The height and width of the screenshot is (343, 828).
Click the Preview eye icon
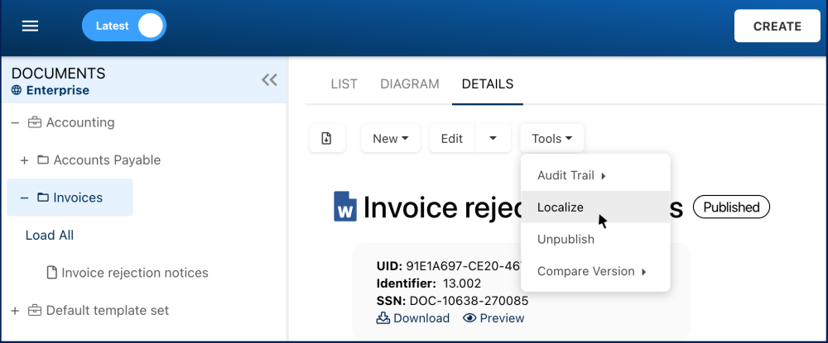click(469, 318)
